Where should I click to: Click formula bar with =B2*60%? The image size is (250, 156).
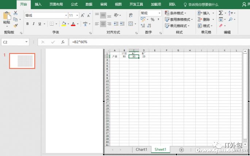[x=159, y=42]
